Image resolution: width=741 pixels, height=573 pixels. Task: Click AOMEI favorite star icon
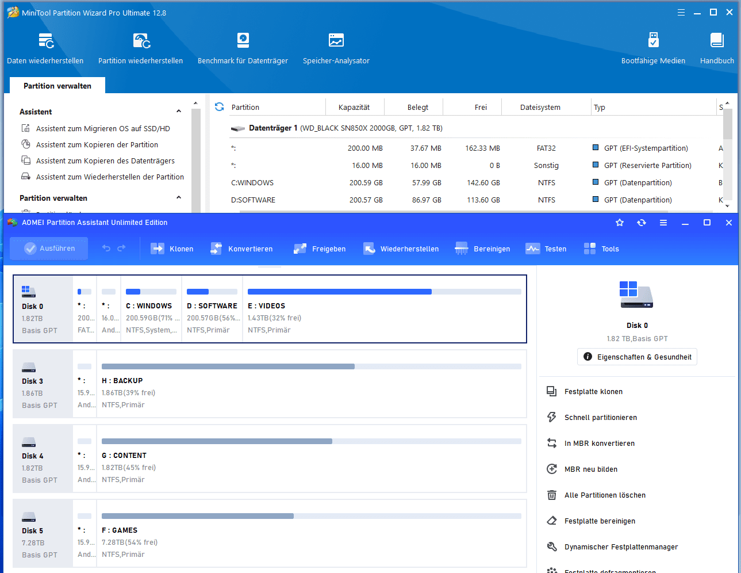(x=620, y=223)
